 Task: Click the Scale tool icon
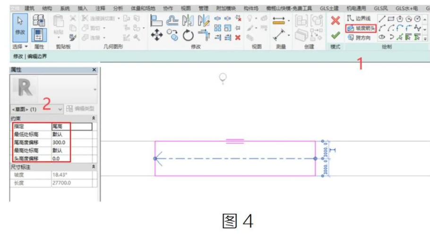pyautogui.click(x=228, y=28)
